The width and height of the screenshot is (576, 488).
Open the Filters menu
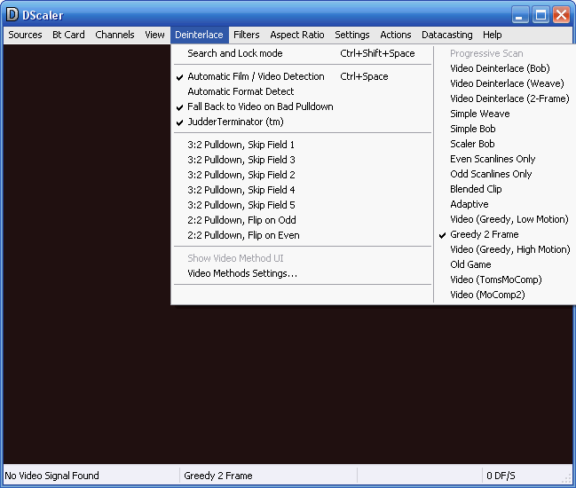click(247, 35)
